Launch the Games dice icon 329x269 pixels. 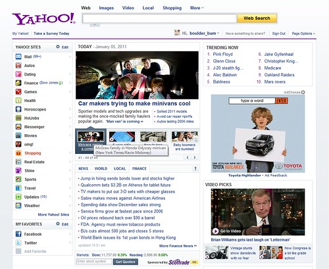(x=18, y=91)
